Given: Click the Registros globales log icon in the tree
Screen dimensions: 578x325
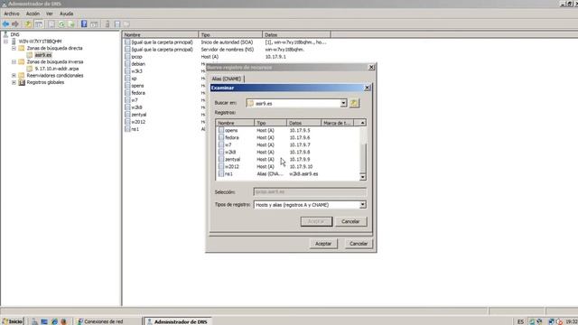Looking at the screenshot, I should click(22, 82).
